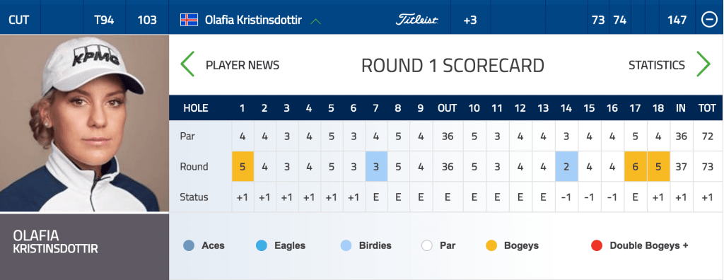Image resolution: width=724 pixels, height=280 pixels.
Task: Click the round one score 73 in header
Action: (598, 20)
